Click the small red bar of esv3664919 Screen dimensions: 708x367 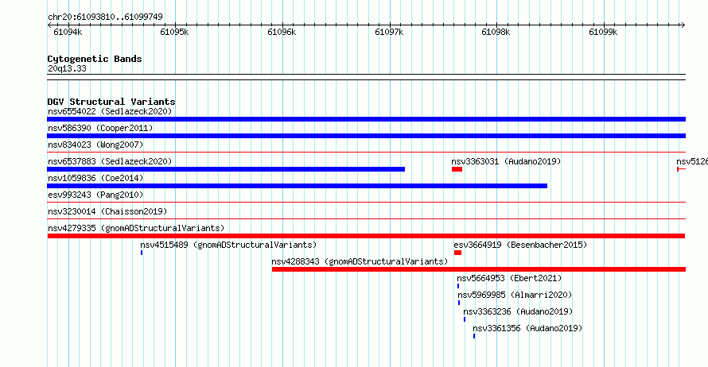point(458,253)
